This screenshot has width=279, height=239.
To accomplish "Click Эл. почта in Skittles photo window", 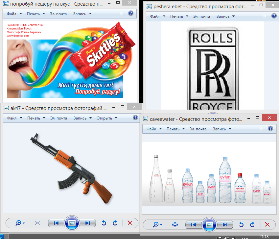I will pyautogui.click(x=58, y=14).
